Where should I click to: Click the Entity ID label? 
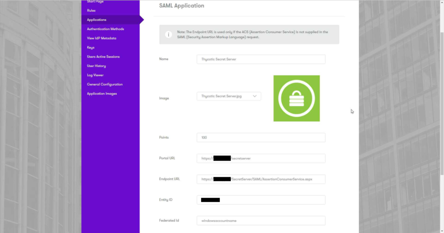point(166,200)
